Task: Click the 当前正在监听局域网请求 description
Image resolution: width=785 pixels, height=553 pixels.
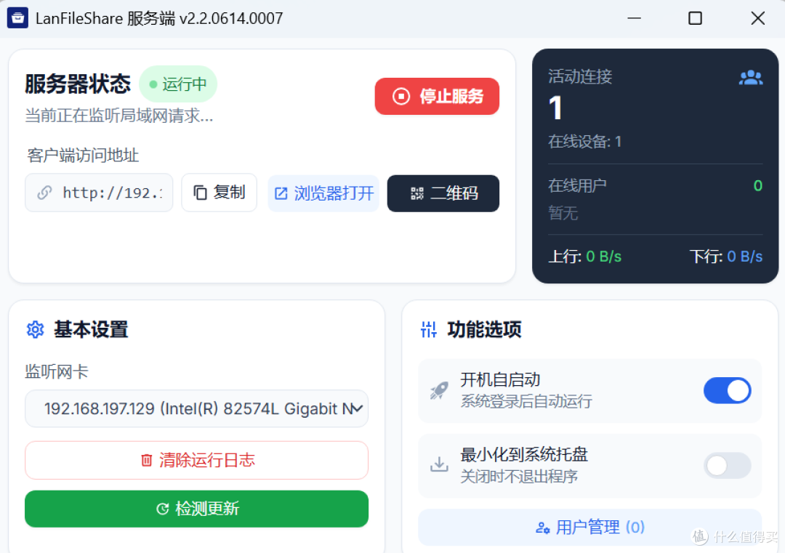Action: pos(119,116)
